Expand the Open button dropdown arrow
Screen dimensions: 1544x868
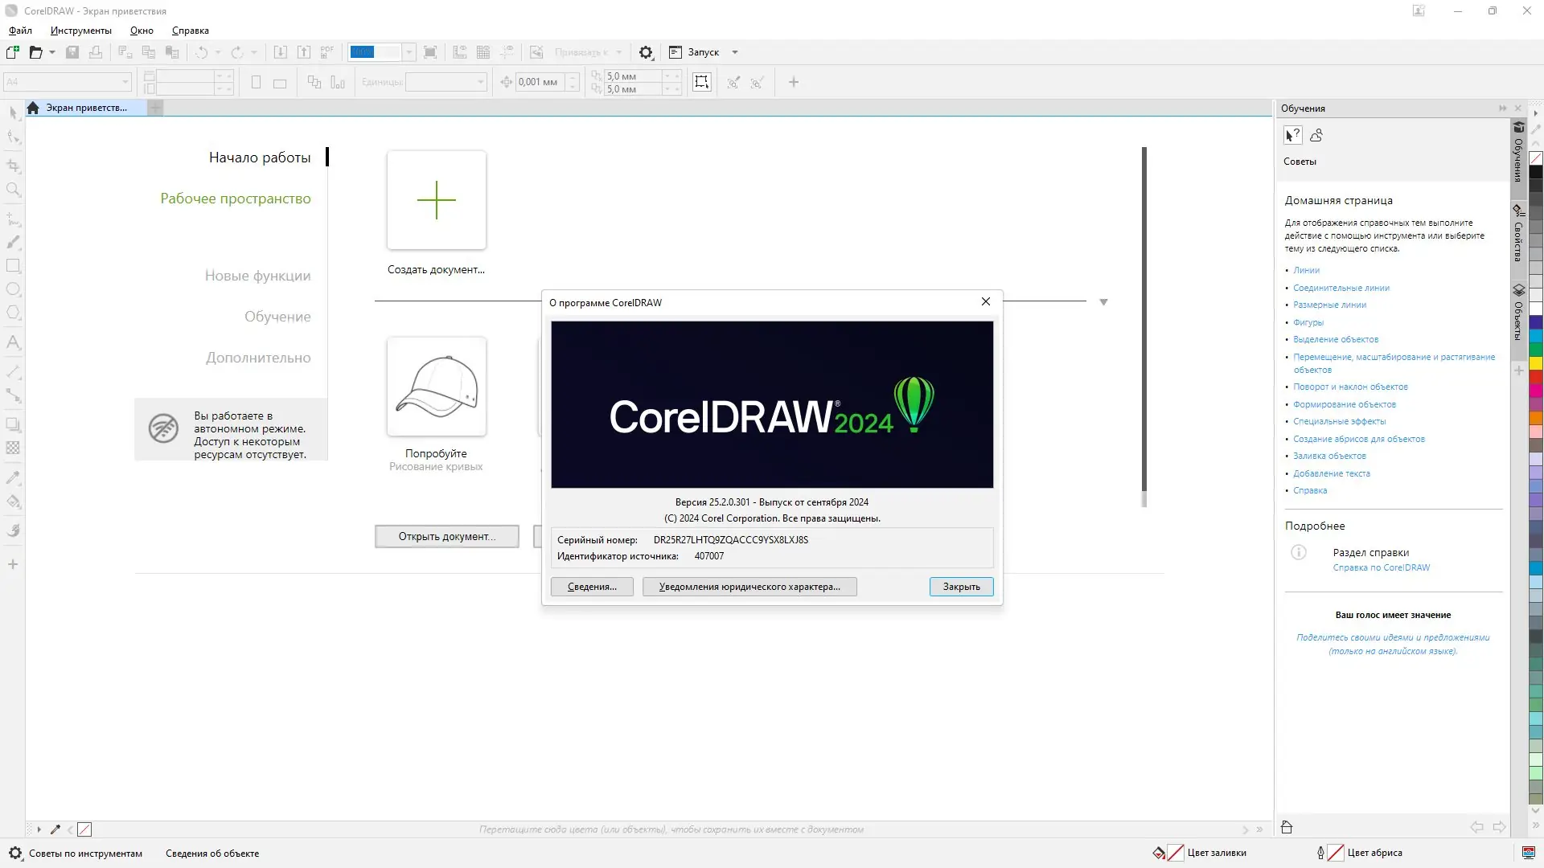[52, 52]
